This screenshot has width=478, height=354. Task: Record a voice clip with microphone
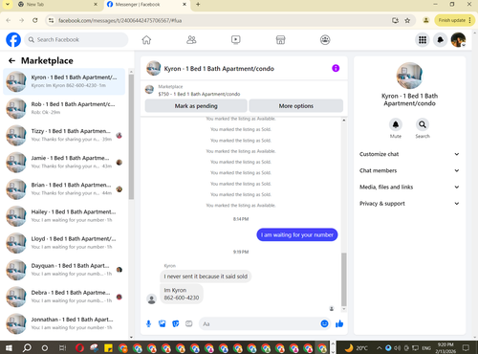[x=148, y=324]
